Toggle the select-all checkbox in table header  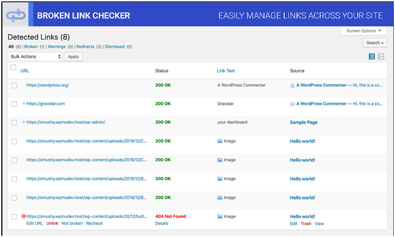click(13, 67)
